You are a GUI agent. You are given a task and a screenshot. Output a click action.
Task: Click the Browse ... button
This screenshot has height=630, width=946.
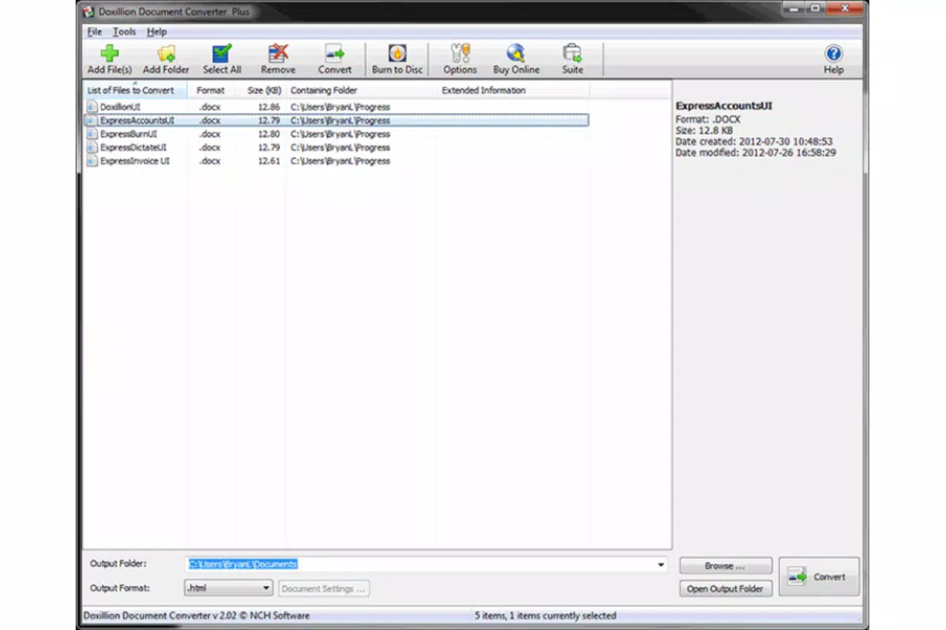point(725,566)
